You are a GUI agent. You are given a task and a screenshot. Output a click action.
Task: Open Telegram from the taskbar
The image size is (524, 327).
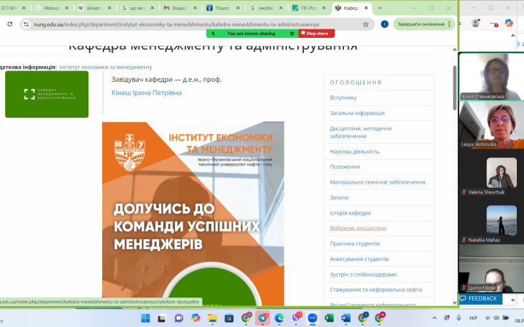(x=263, y=318)
